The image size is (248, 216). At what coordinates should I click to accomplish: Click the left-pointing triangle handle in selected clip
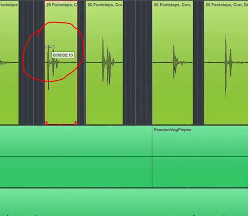[x=46, y=47]
